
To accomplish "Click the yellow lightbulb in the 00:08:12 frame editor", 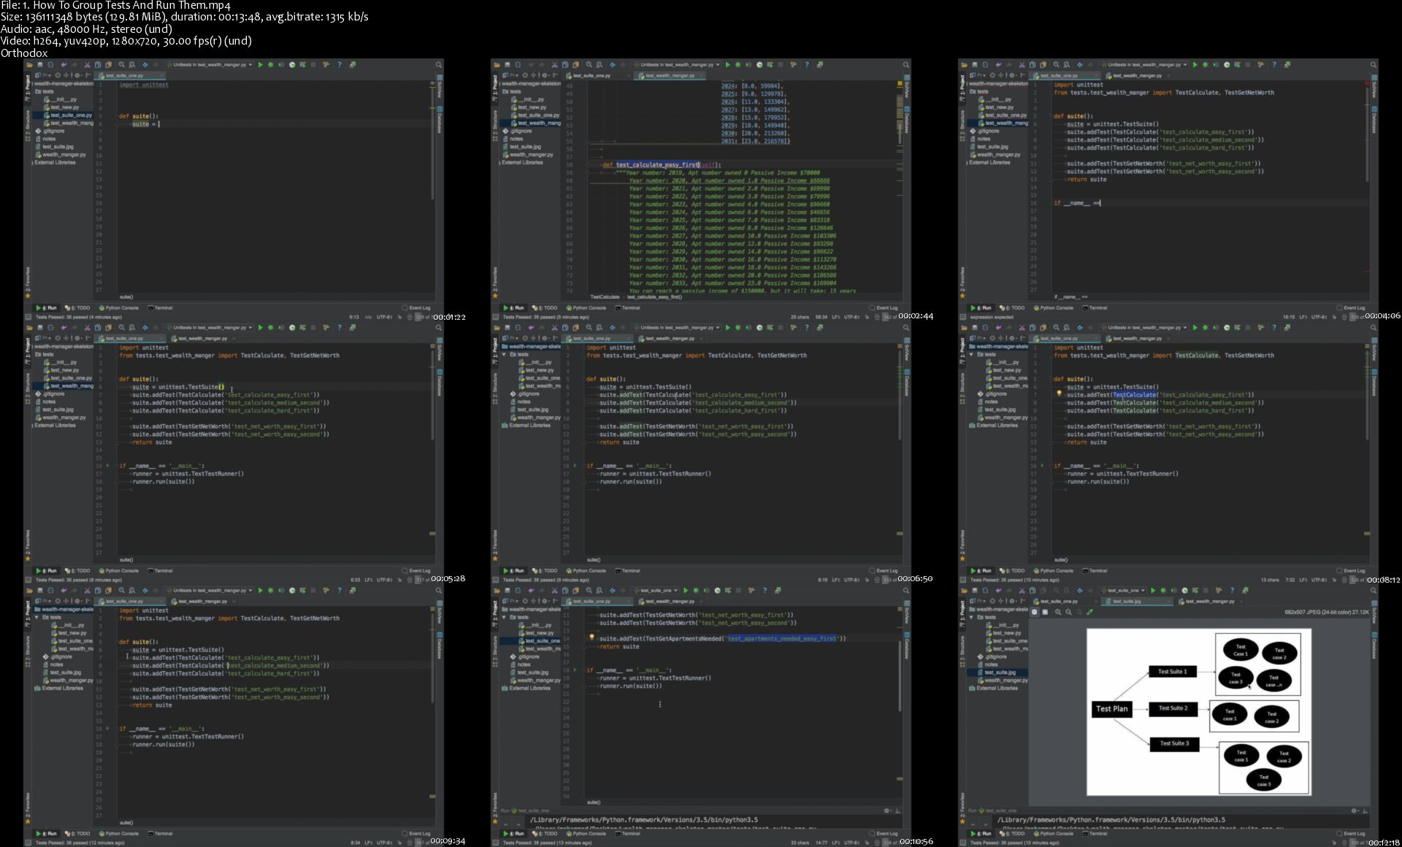I will tap(1059, 394).
